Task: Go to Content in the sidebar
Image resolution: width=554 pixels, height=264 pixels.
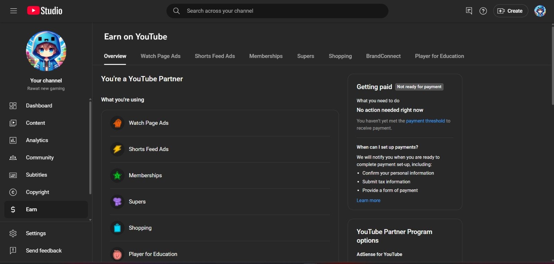Action: pyautogui.click(x=35, y=123)
